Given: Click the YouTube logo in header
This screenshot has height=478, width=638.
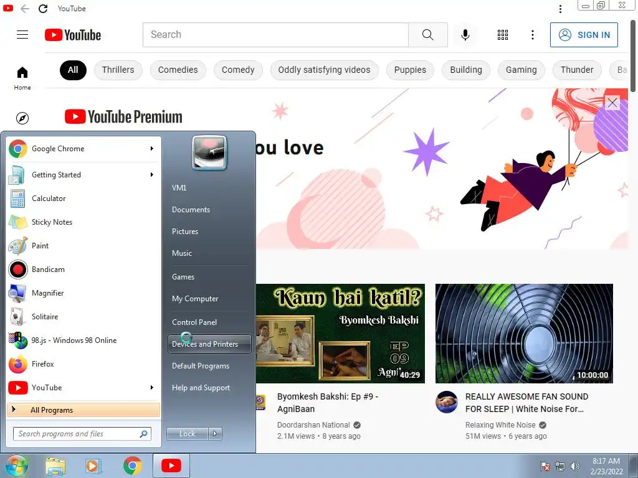Looking at the screenshot, I should (73, 35).
